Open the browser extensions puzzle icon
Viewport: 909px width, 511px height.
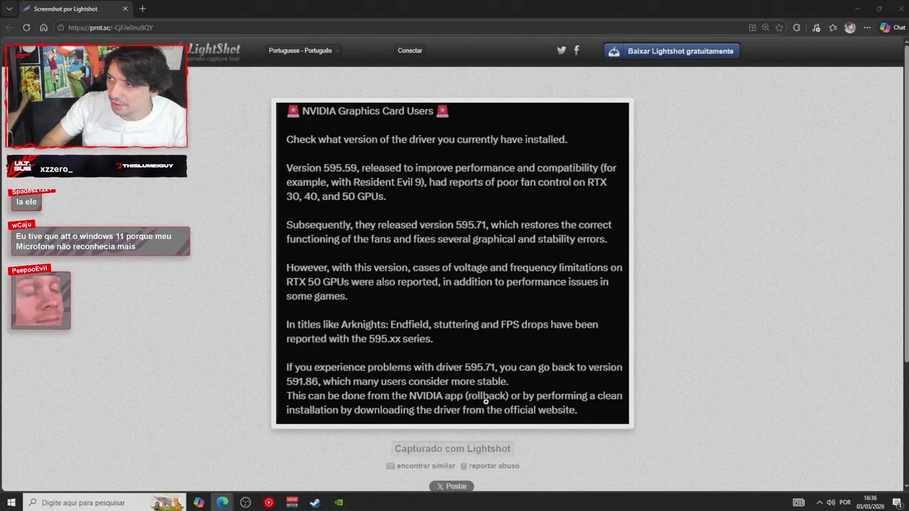click(797, 28)
